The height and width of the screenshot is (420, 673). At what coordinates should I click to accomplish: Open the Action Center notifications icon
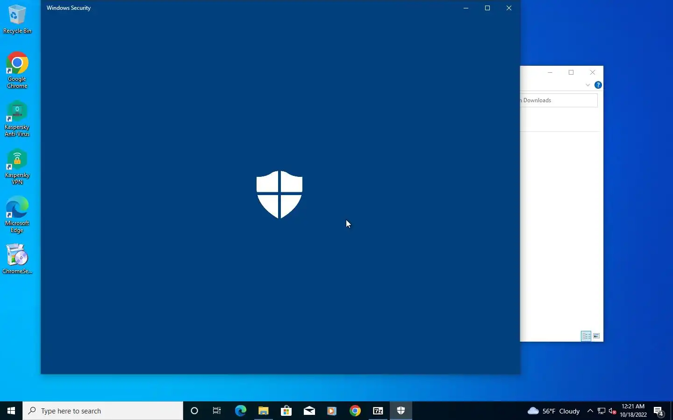click(x=659, y=411)
